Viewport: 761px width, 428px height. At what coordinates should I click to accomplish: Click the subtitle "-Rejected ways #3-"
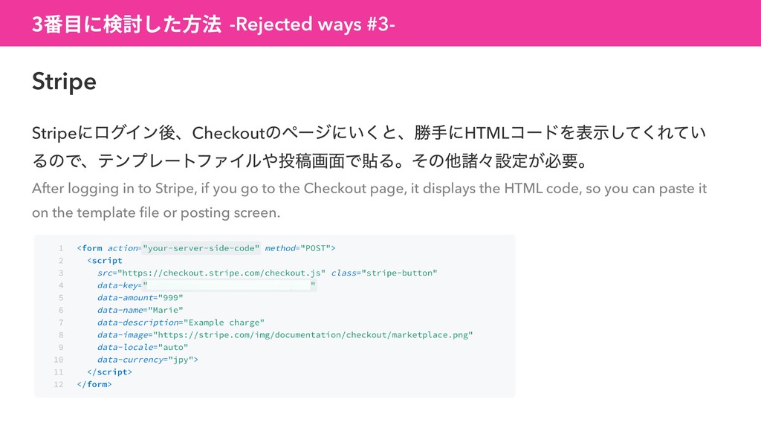point(312,25)
